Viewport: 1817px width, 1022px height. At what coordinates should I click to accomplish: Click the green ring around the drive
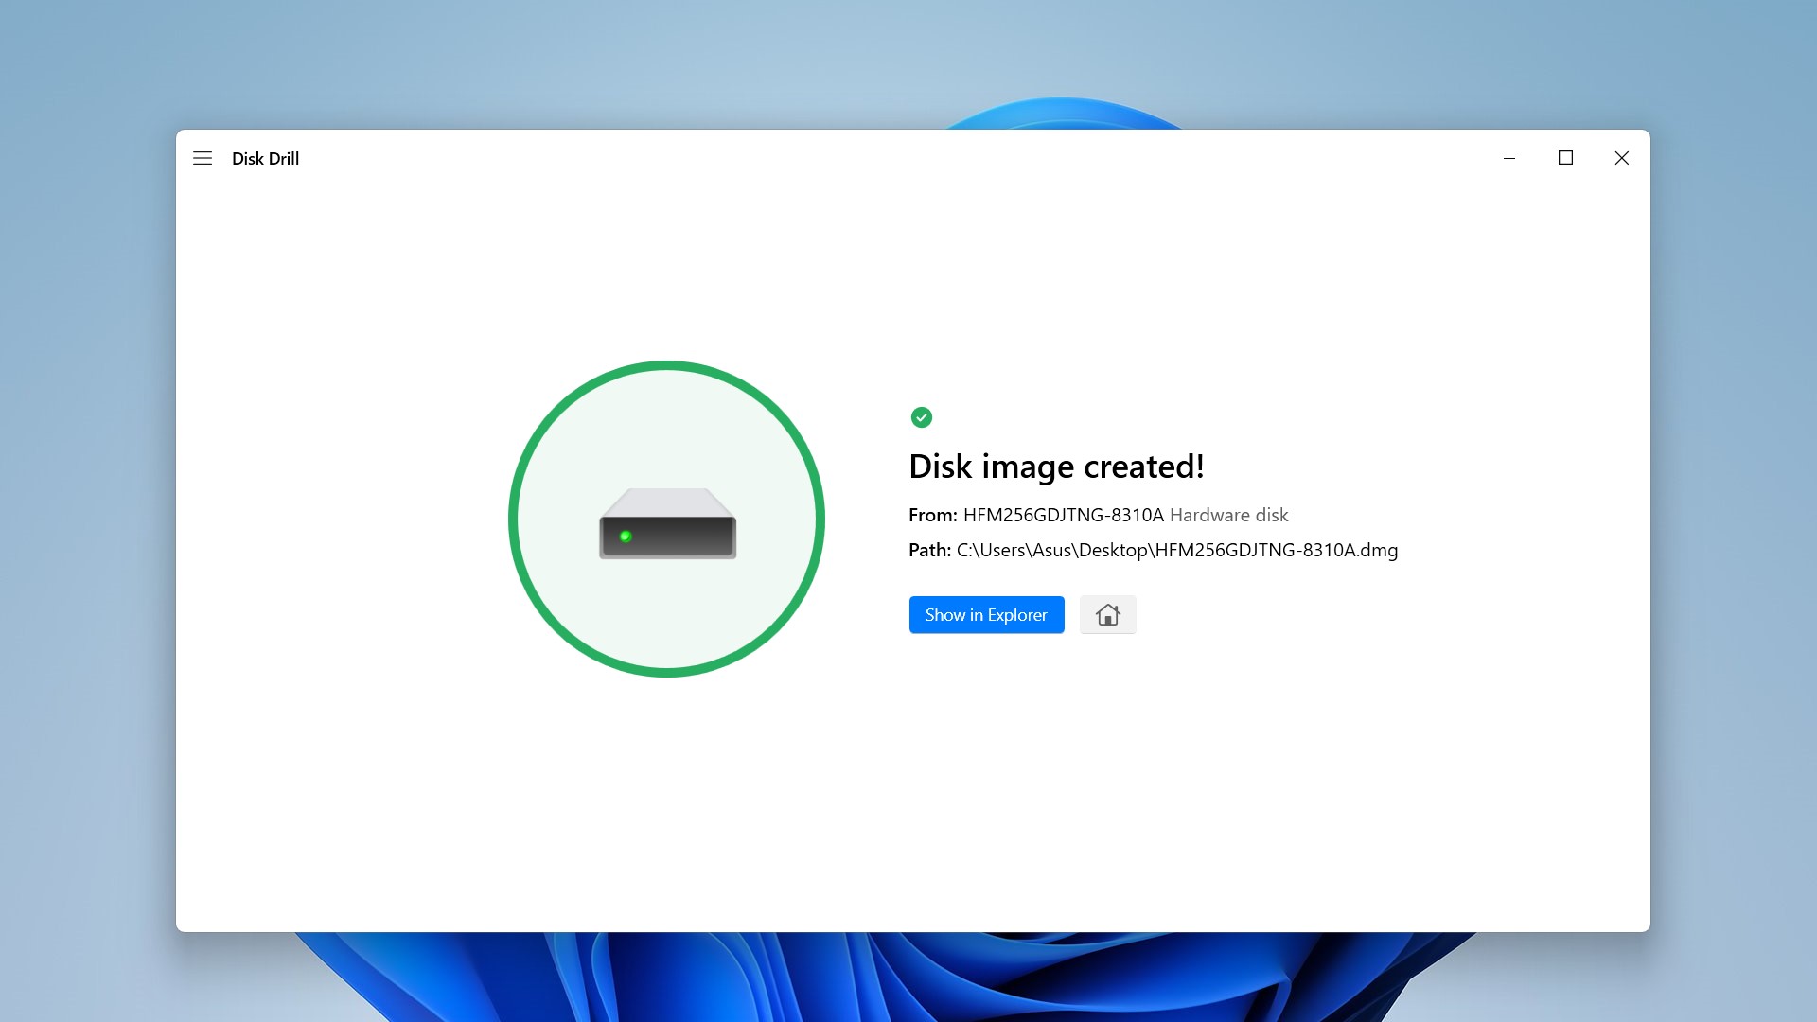coord(514,519)
